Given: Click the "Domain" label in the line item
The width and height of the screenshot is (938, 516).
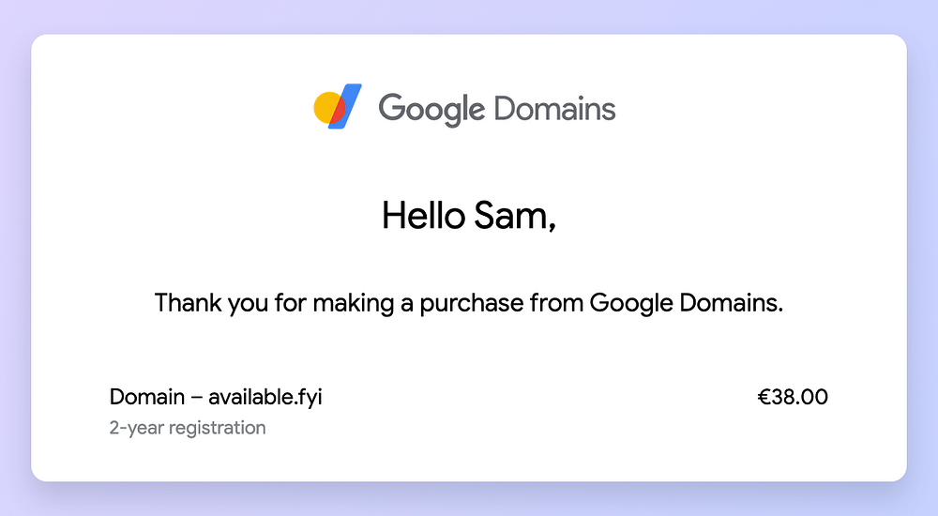Looking at the screenshot, I should 147,397.
